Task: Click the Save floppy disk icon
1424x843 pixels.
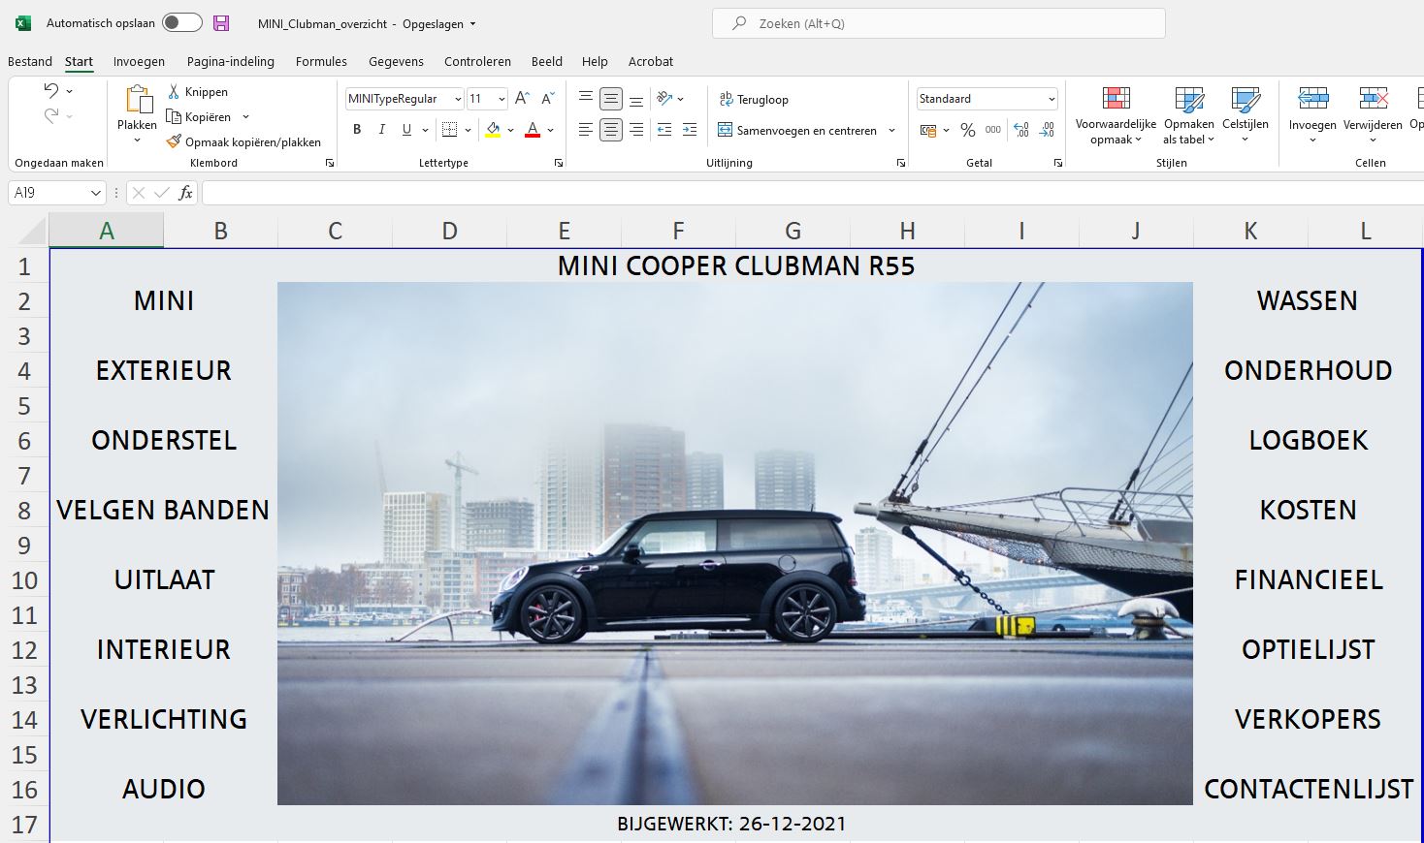Action: pos(221,23)
